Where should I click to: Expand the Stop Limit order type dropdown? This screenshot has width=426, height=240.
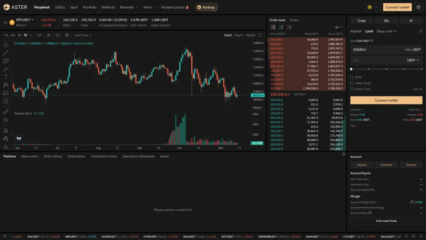[x=386, y=31]
